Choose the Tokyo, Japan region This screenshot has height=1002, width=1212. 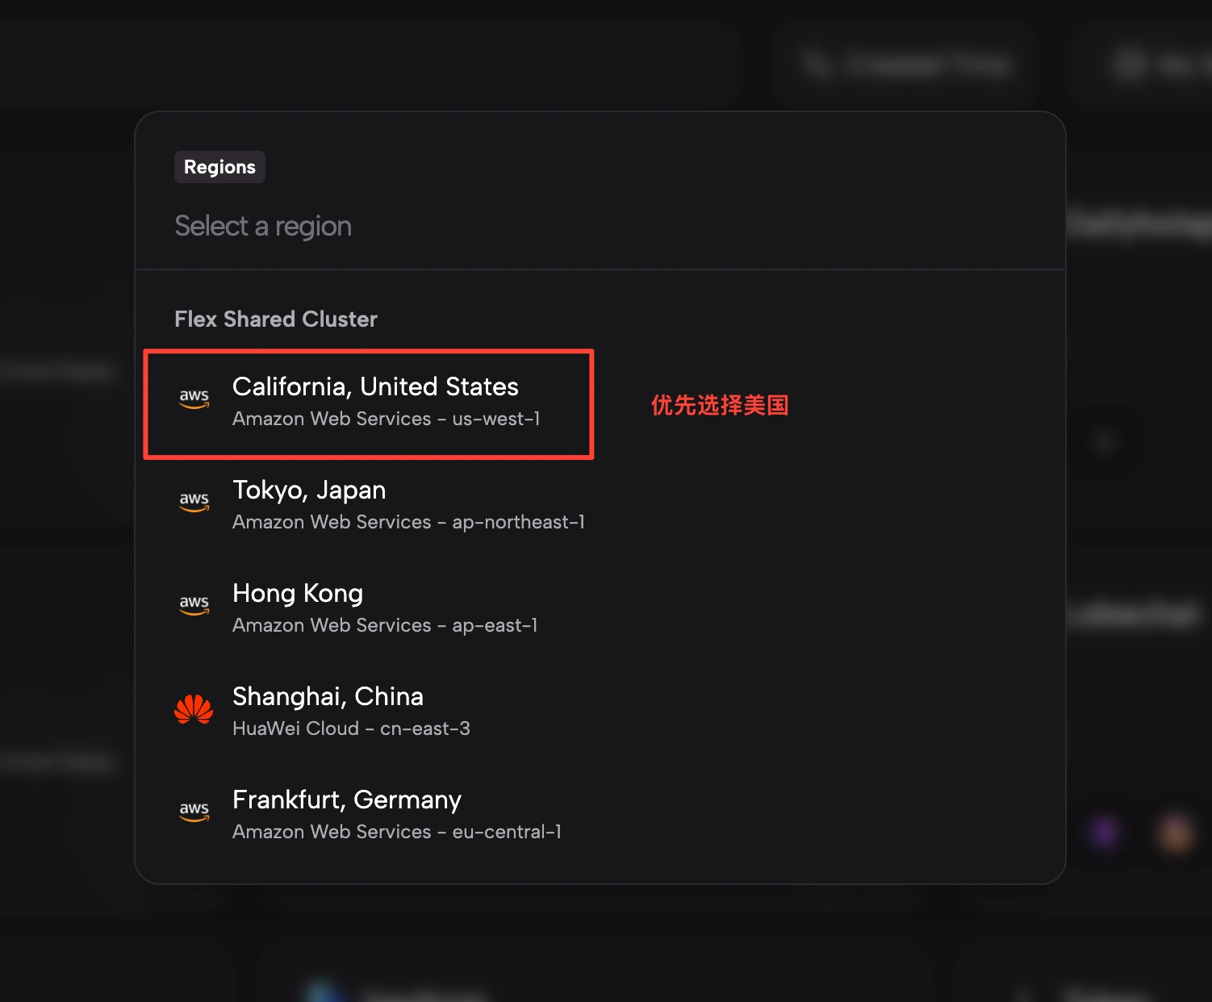tap(600, 506)
